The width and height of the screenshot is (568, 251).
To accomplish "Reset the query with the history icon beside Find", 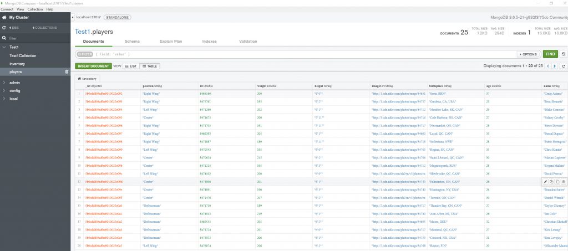I will [x=564, y=54].
